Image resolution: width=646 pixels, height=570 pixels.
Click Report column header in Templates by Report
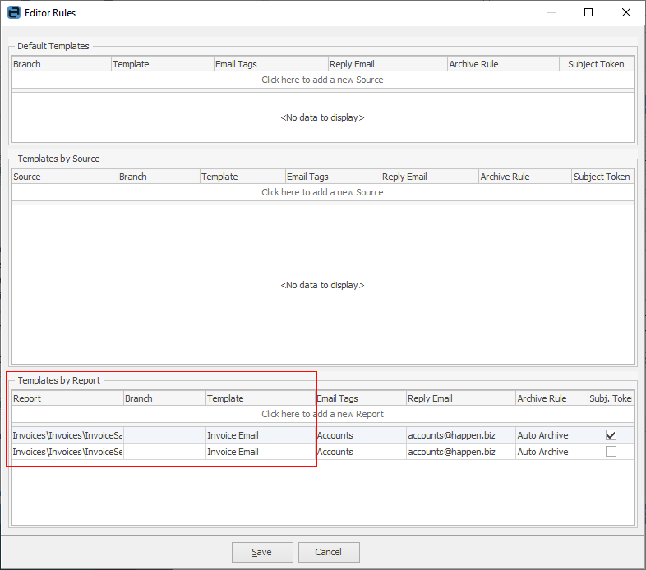tap(67, 398)
